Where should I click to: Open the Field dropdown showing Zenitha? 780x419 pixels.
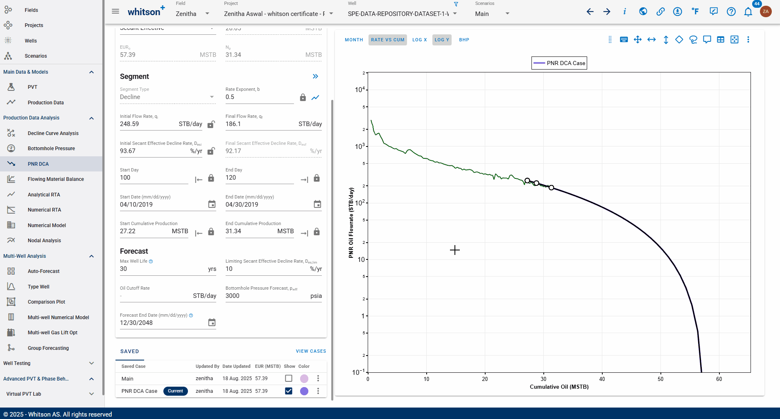tap(192, 14)
